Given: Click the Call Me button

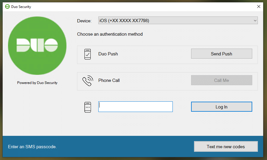Looking at the screenshot, I should (x=222, y=80).
